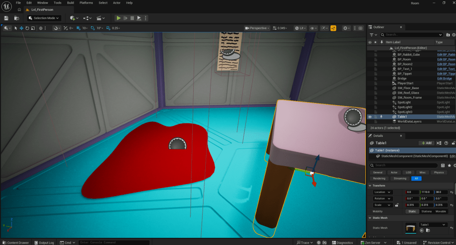Save the current level with disk icon

[6, 18]
